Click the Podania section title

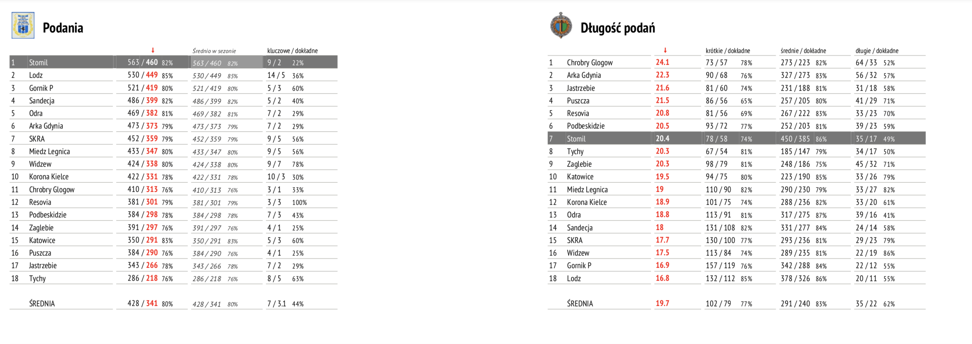click(63, 27)
